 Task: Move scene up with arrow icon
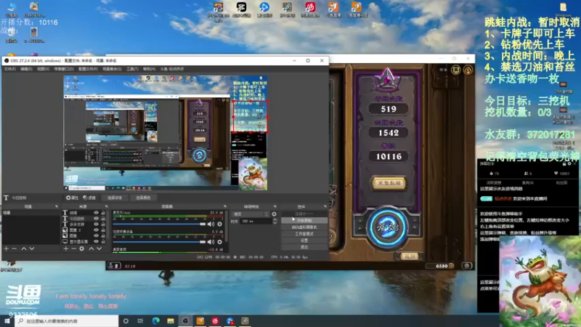tap(24, 249)
